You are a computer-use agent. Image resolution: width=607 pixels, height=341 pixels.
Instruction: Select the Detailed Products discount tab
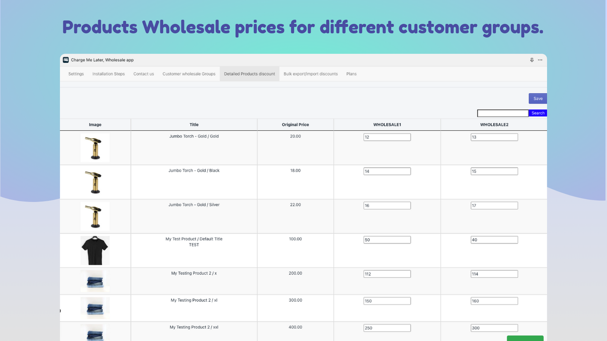pyautogui.click(x=249, y=74)
